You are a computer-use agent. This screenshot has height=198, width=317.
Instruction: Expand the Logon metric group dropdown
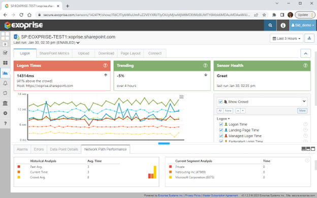tap(223, 119)
